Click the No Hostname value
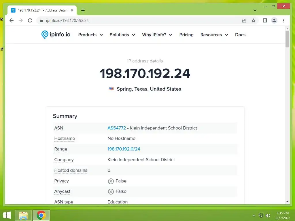295x221 pixels. [x=121, y=138]
